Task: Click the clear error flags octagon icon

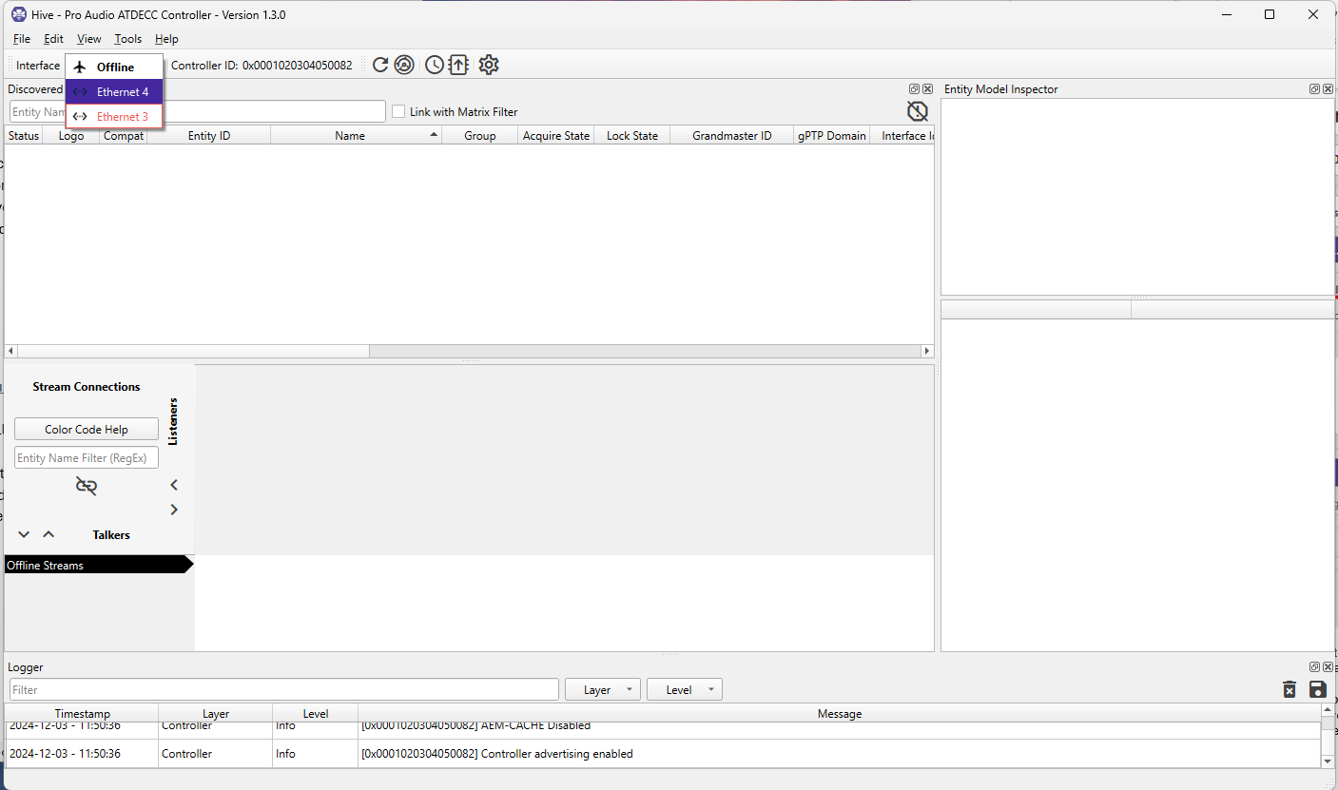Action: (917, 111)
